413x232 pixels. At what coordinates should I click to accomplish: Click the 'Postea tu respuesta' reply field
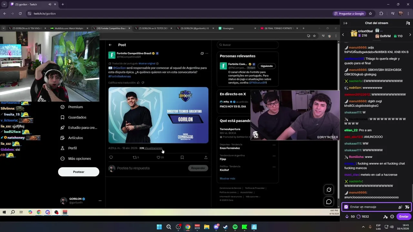click(x=133, y=168)
